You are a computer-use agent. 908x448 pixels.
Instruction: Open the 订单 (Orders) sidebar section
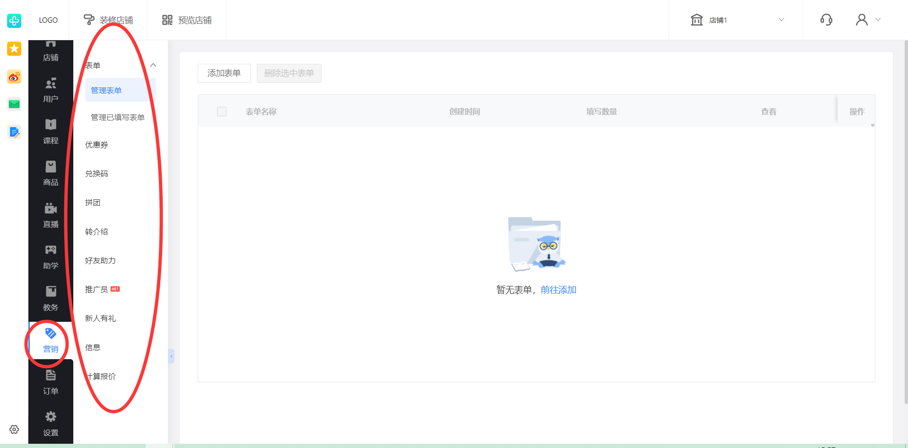[x=51, y=382]
